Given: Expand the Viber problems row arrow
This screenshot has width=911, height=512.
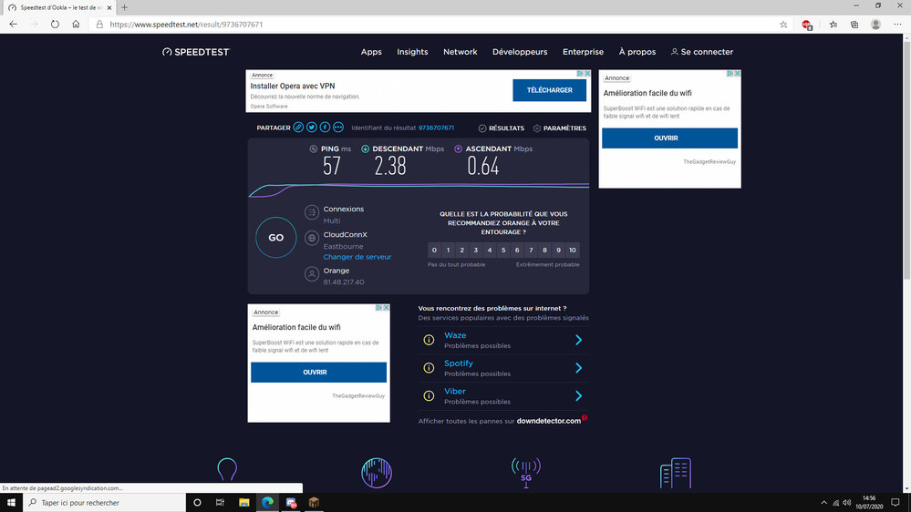Looking at the screenshot, I should pos(579,396).
